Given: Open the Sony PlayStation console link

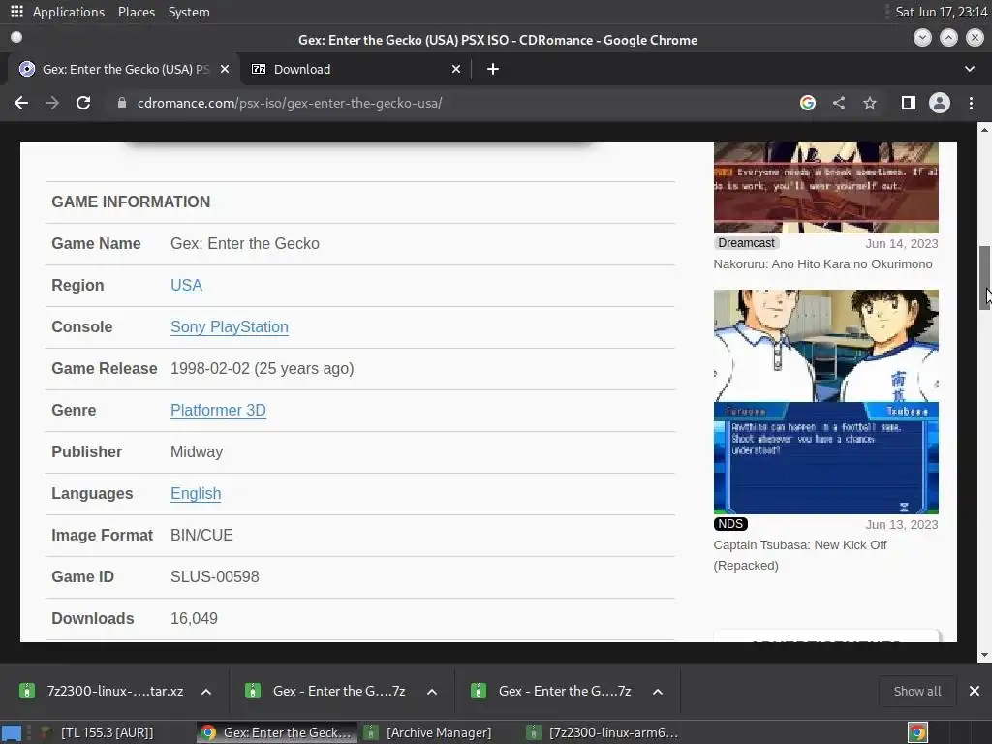Looking at the screenshot, I should [x=229, y=327].
